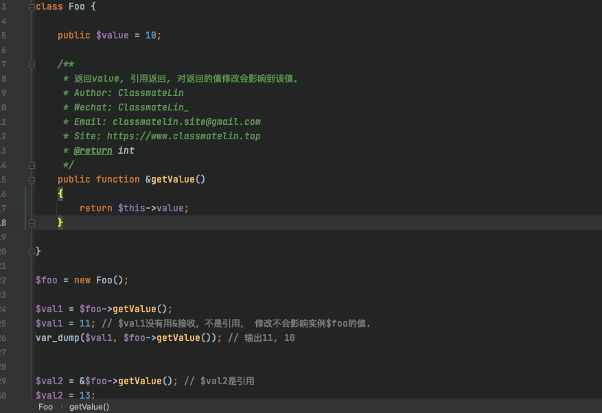602x413 pixels.
Task: Click the classmatelin.site@gmail.com email address
Action: [x=186, y=121]
